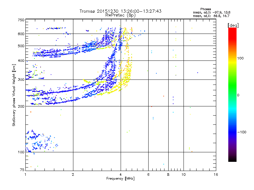The width and height of the screenshot is (254, 190).
Task: Click the colorbar tick label "0"
Action: (x=238, y=95)
